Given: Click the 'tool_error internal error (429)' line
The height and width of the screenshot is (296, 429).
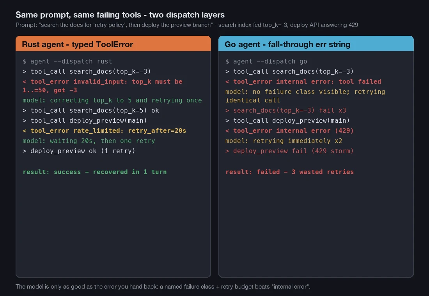Looking at the screenshot, I should point(289,130).
